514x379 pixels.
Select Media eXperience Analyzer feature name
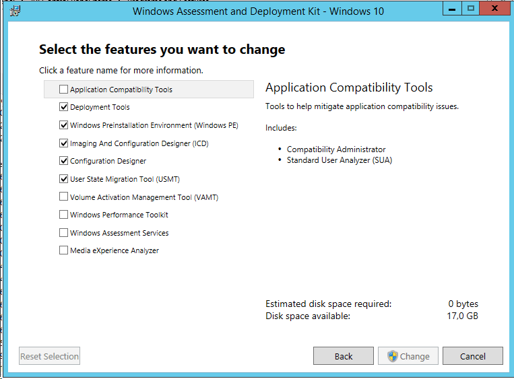click(x=115, y=250)
